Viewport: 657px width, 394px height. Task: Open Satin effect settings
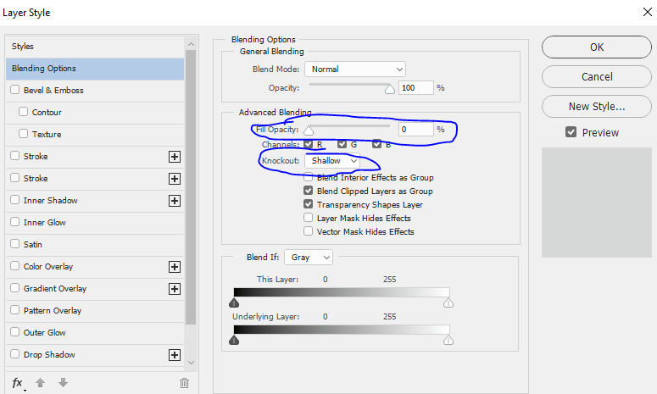[33, 245]
